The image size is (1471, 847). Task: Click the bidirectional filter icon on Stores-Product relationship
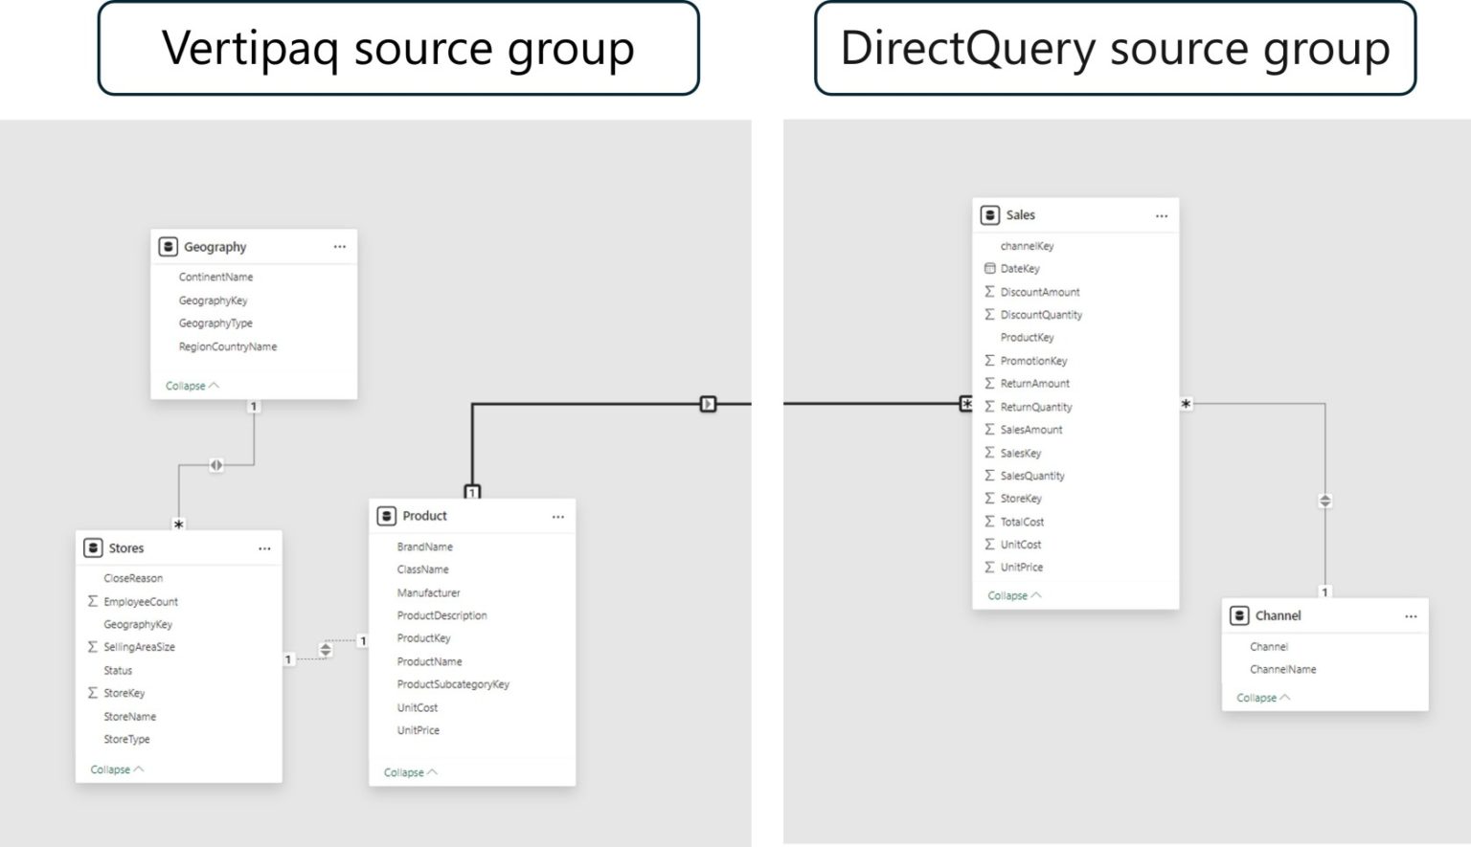point(327,648)
